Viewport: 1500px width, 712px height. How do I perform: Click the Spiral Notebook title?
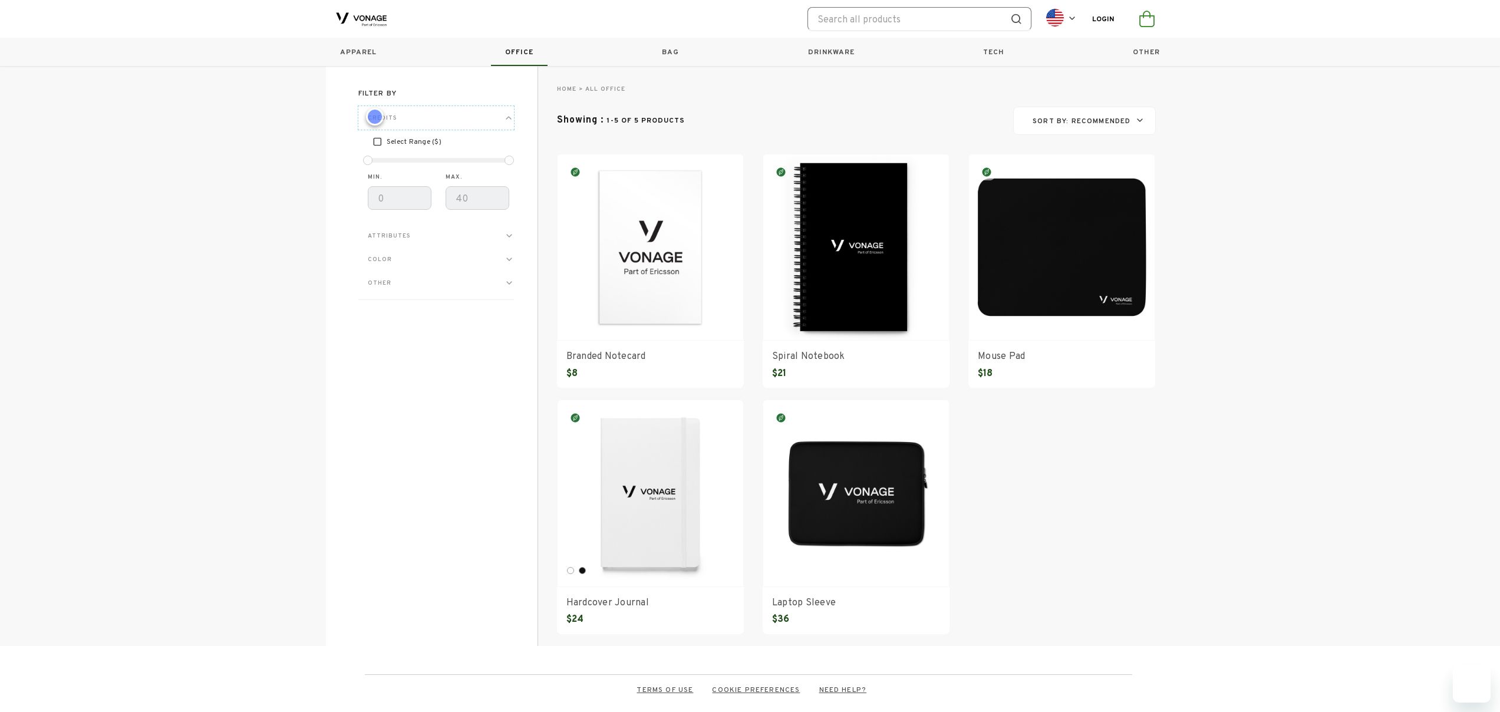click(808, 356)
